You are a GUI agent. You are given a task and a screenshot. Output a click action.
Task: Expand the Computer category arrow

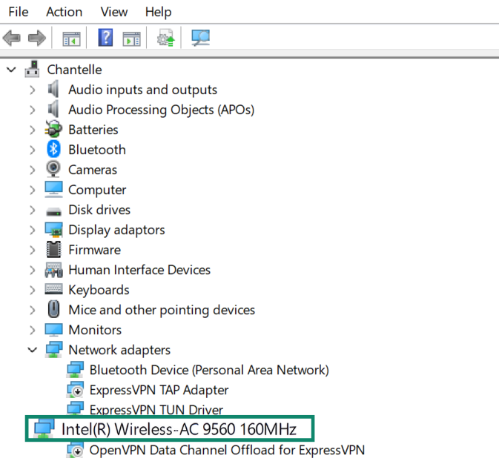coord(33,190)
